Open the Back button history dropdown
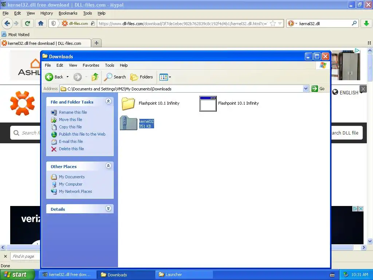 [67, 77]
